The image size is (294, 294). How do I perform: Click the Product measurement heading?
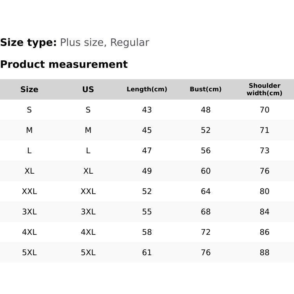tap(64, 64)
